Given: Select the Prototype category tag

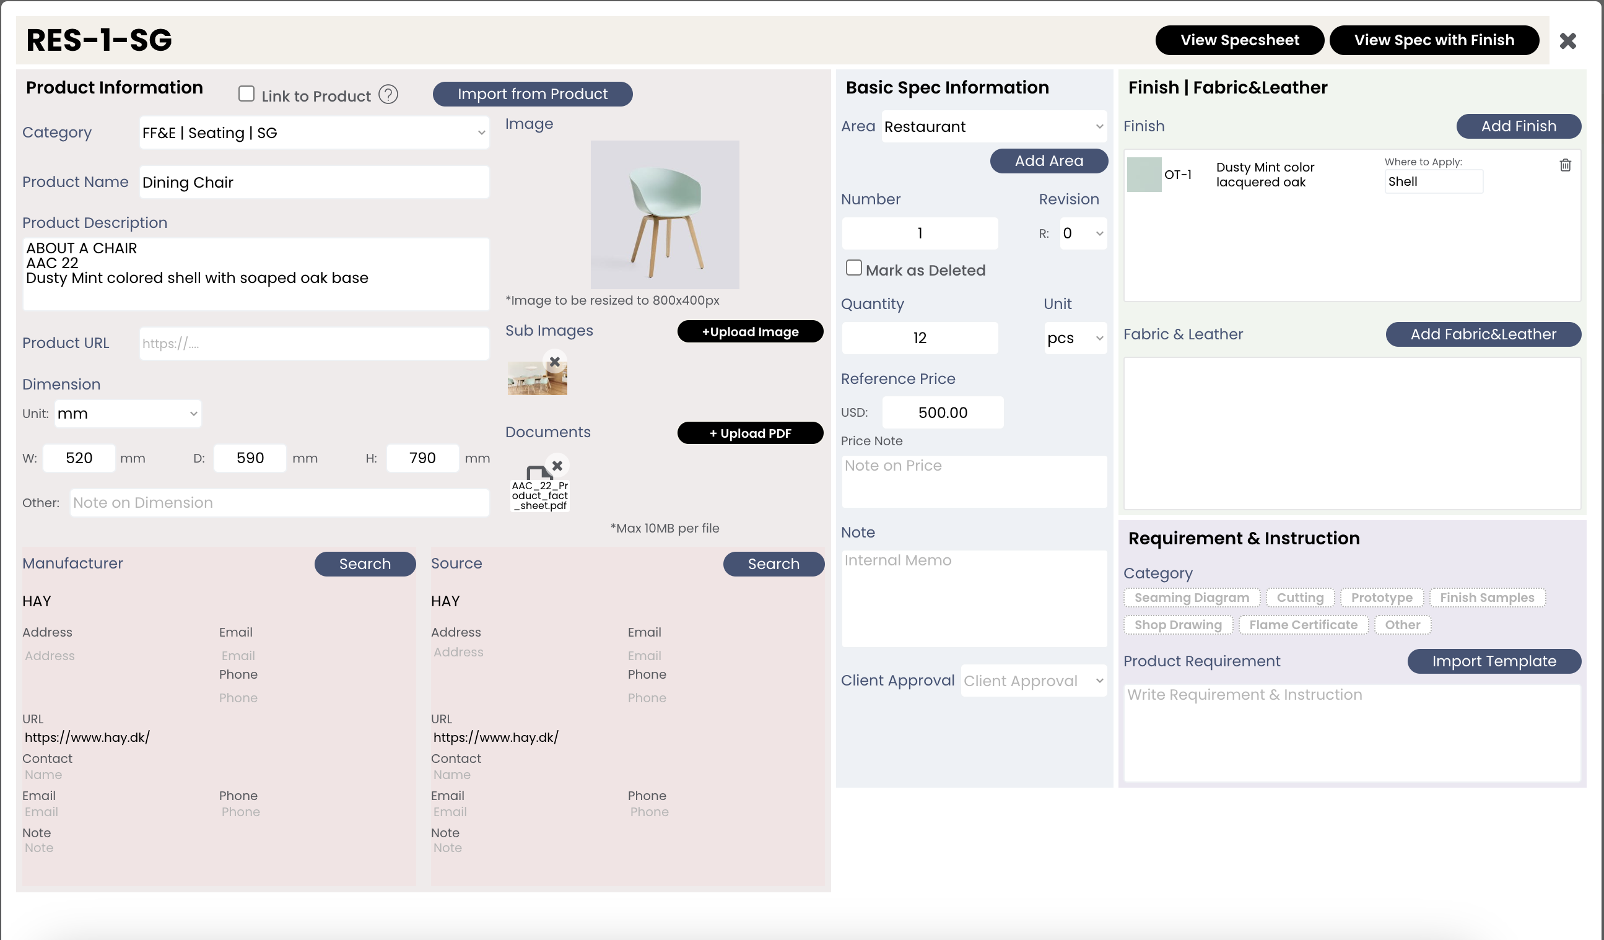Looking at the screenshot, I should click(1380, 598).
